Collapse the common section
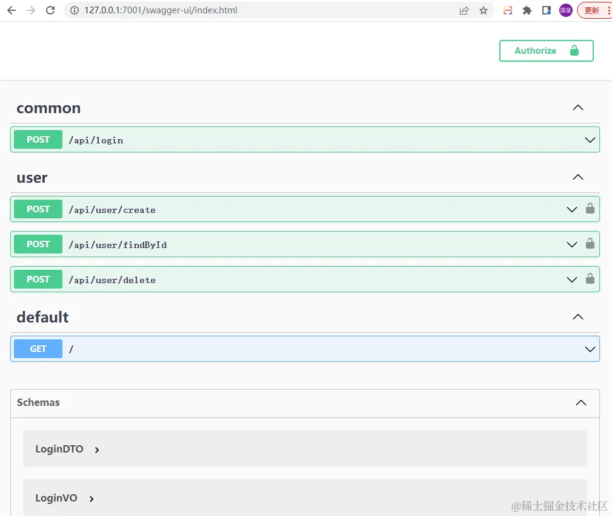The height and width of the screenshot is (516, 612). pos(577,108)
